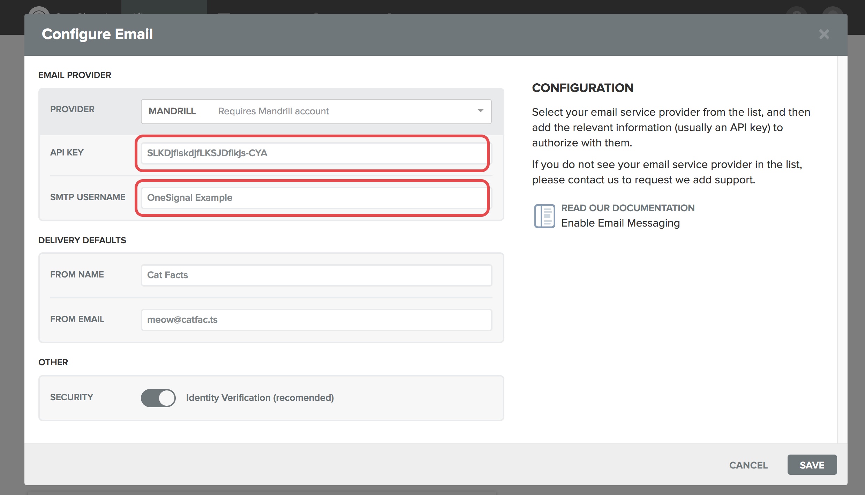Close the Configure Email dialog

click(824, 34)
